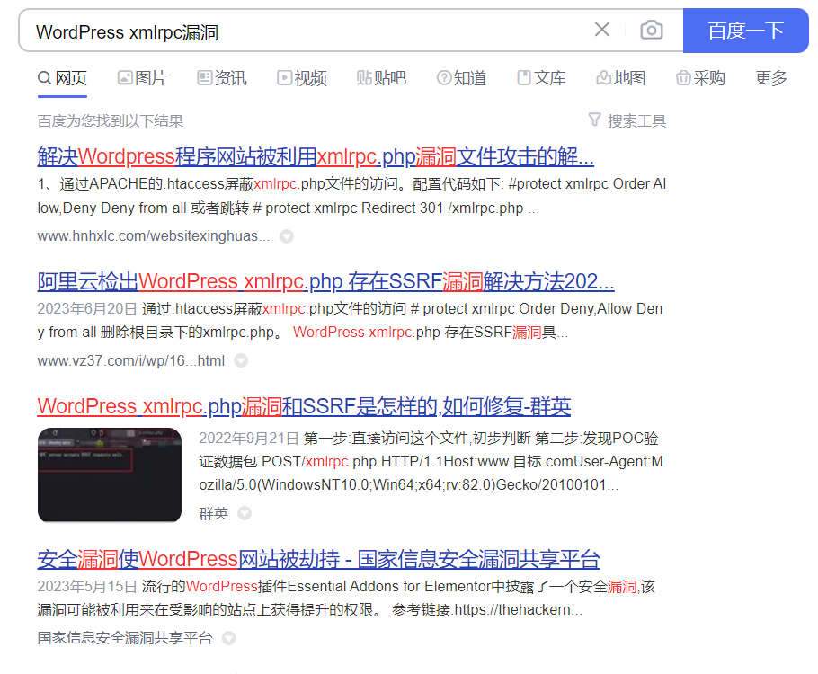This screenshot has height=674, width=818.
Task: Click 国家信息安全漏洞共享平台 source label
Action: (125, 638)
